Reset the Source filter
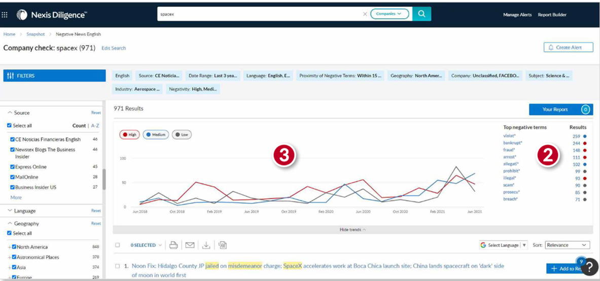The height and width of the screenshot is (281, 600). click(96, 112)
